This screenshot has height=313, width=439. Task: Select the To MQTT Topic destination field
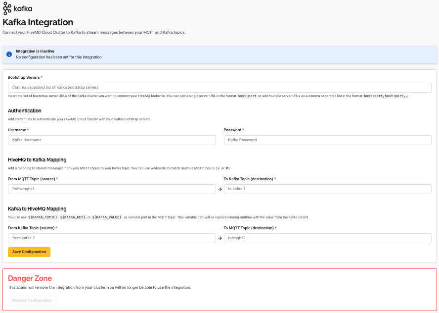coord(328,238)
